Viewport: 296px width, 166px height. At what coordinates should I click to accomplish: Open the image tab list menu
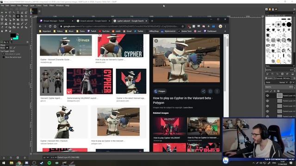tap(39, 11)
